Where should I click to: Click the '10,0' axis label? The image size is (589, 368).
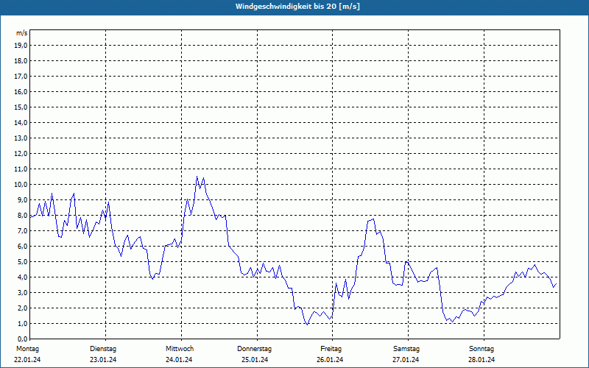tap(21, 185)
